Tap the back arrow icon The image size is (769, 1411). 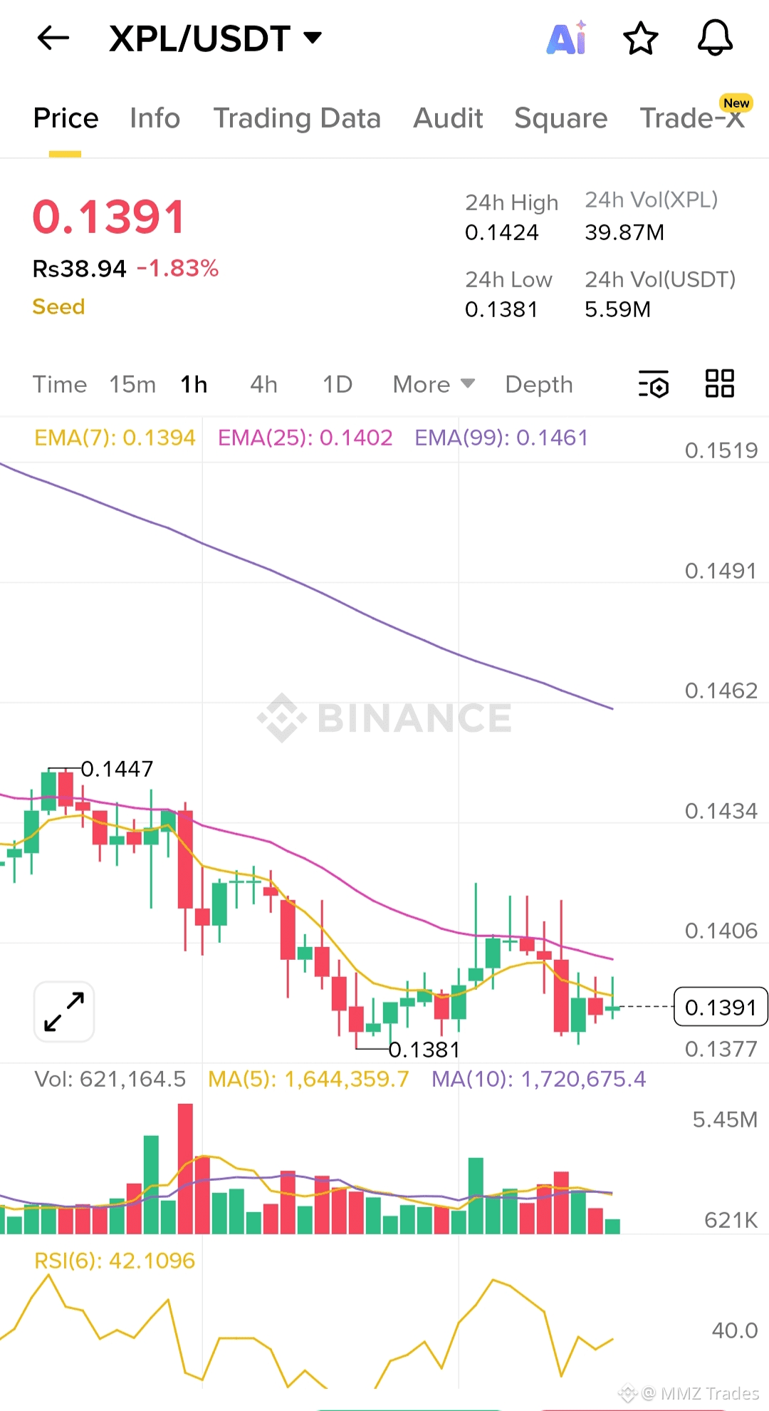click(53, 38)
